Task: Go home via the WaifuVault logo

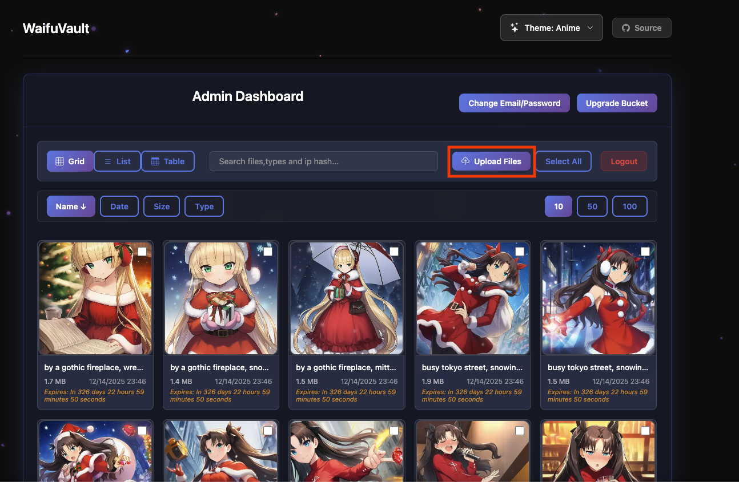Action: click(x=56, y=28)
